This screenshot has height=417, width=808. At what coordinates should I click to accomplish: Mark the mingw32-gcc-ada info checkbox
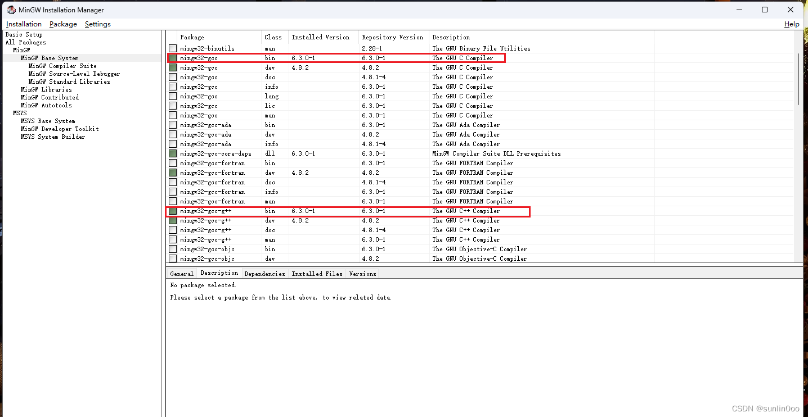pyautogui.click(x=173, y=144)
